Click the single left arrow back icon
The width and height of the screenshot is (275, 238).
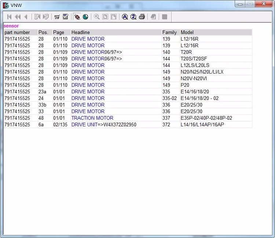(x=26, y=17)
